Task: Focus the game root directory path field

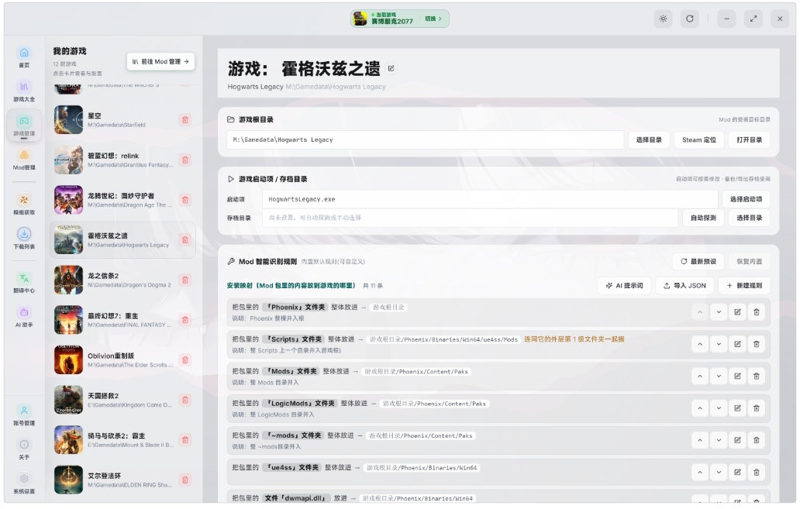Action: point(425,139)
